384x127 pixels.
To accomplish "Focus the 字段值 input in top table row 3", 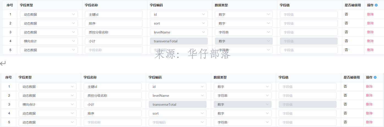I will pyautogui.click(x=309, y=32).
